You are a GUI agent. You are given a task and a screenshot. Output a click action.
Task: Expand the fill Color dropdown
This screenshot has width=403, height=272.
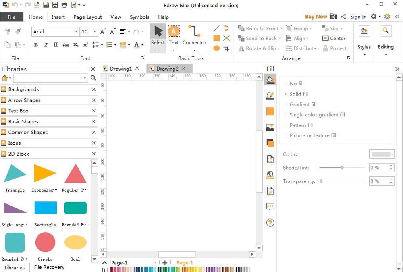[392, 154]
